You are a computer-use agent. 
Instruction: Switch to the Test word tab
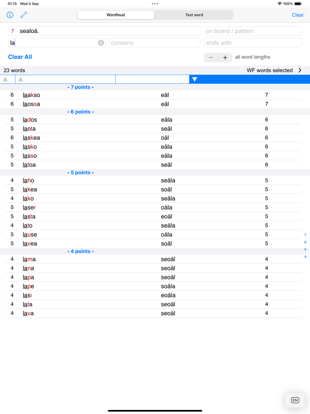194,15
